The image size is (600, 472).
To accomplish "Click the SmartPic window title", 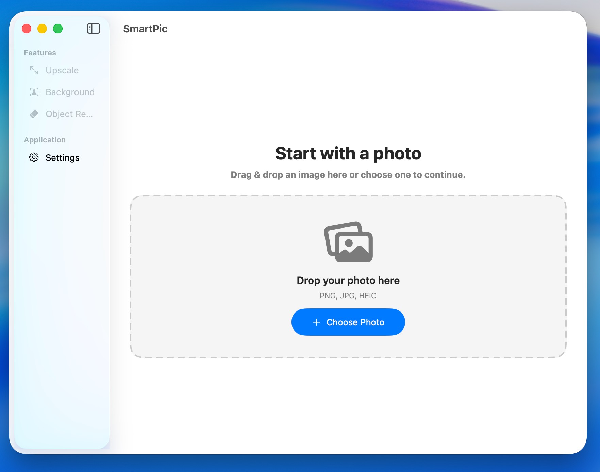I will pos(145,29).
